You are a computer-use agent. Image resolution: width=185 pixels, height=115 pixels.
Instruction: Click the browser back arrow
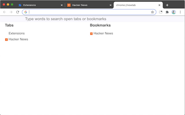point(4,12)
